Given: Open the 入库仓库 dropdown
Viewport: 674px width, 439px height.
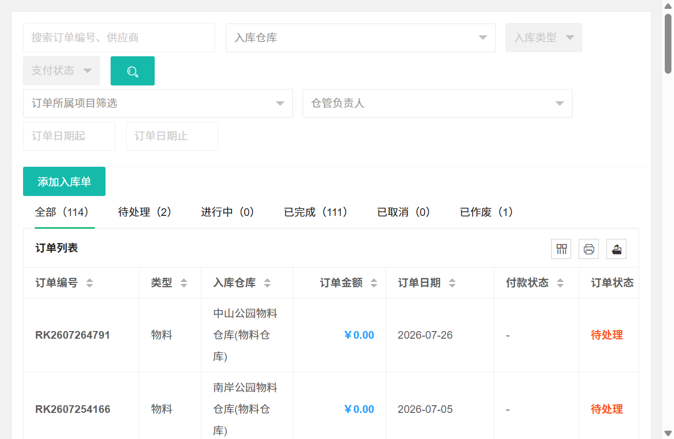Looking at the screenshot, I should (361, 38).
